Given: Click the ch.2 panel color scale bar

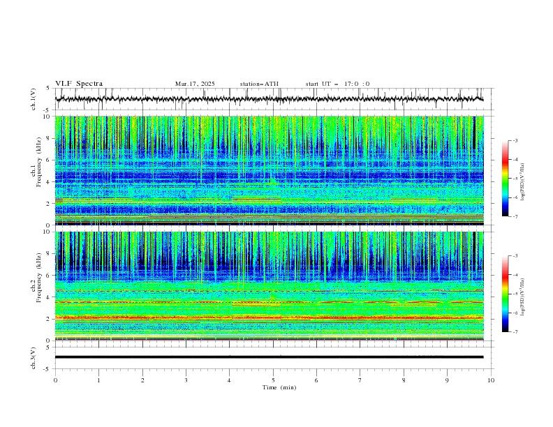Looking at the screenshot, I should [506, 294].
